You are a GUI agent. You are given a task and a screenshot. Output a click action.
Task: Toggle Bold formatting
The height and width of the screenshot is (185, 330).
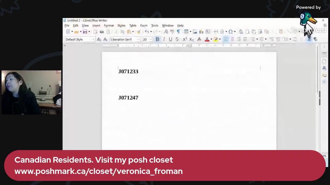pos(158,39)
